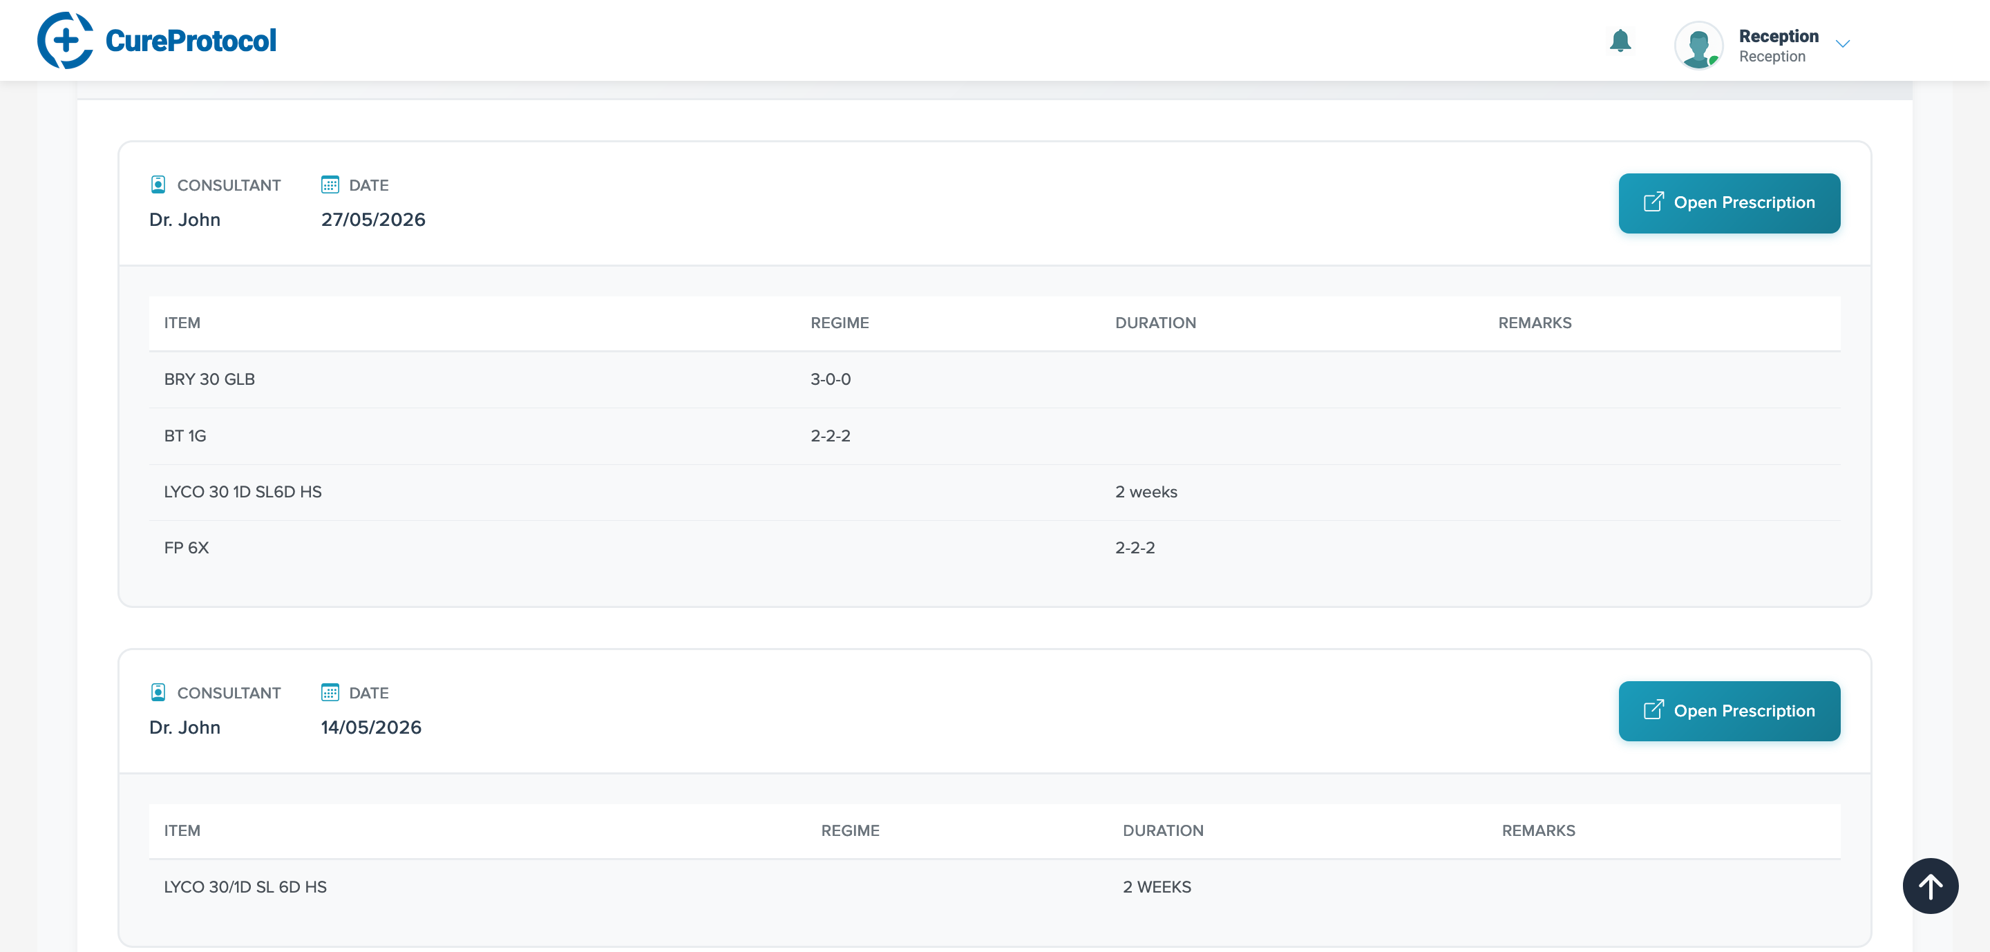Click the 27/05/2026 date value

[373, 220]
